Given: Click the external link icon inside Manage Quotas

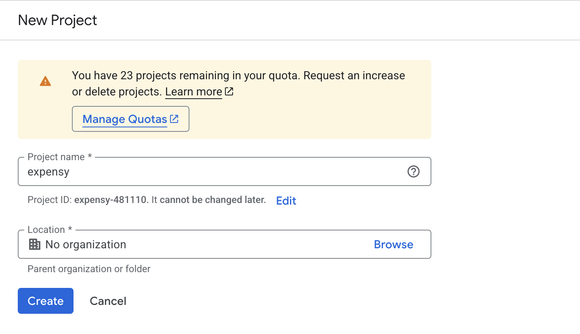Looking at the screenshot, I should coord(174,118).
